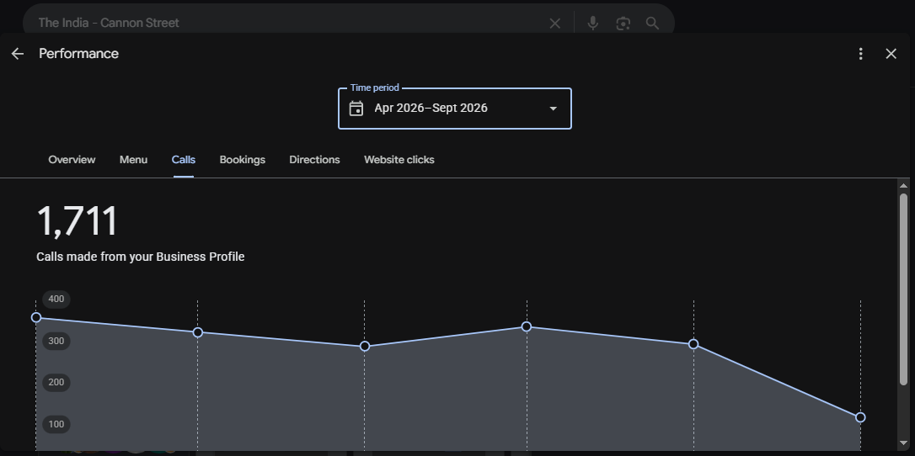Click the 100 axis label

click(56, 425)
